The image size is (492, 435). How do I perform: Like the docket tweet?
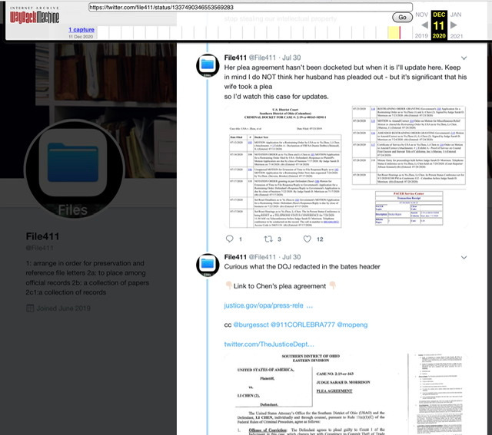coord(307,239)
